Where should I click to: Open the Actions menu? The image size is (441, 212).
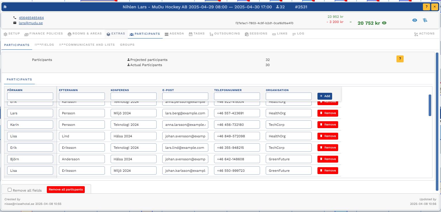click(424, 34)
